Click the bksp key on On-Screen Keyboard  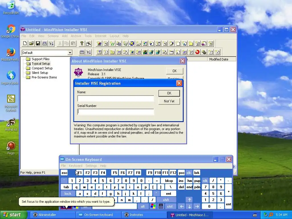[x=169, y=181]
